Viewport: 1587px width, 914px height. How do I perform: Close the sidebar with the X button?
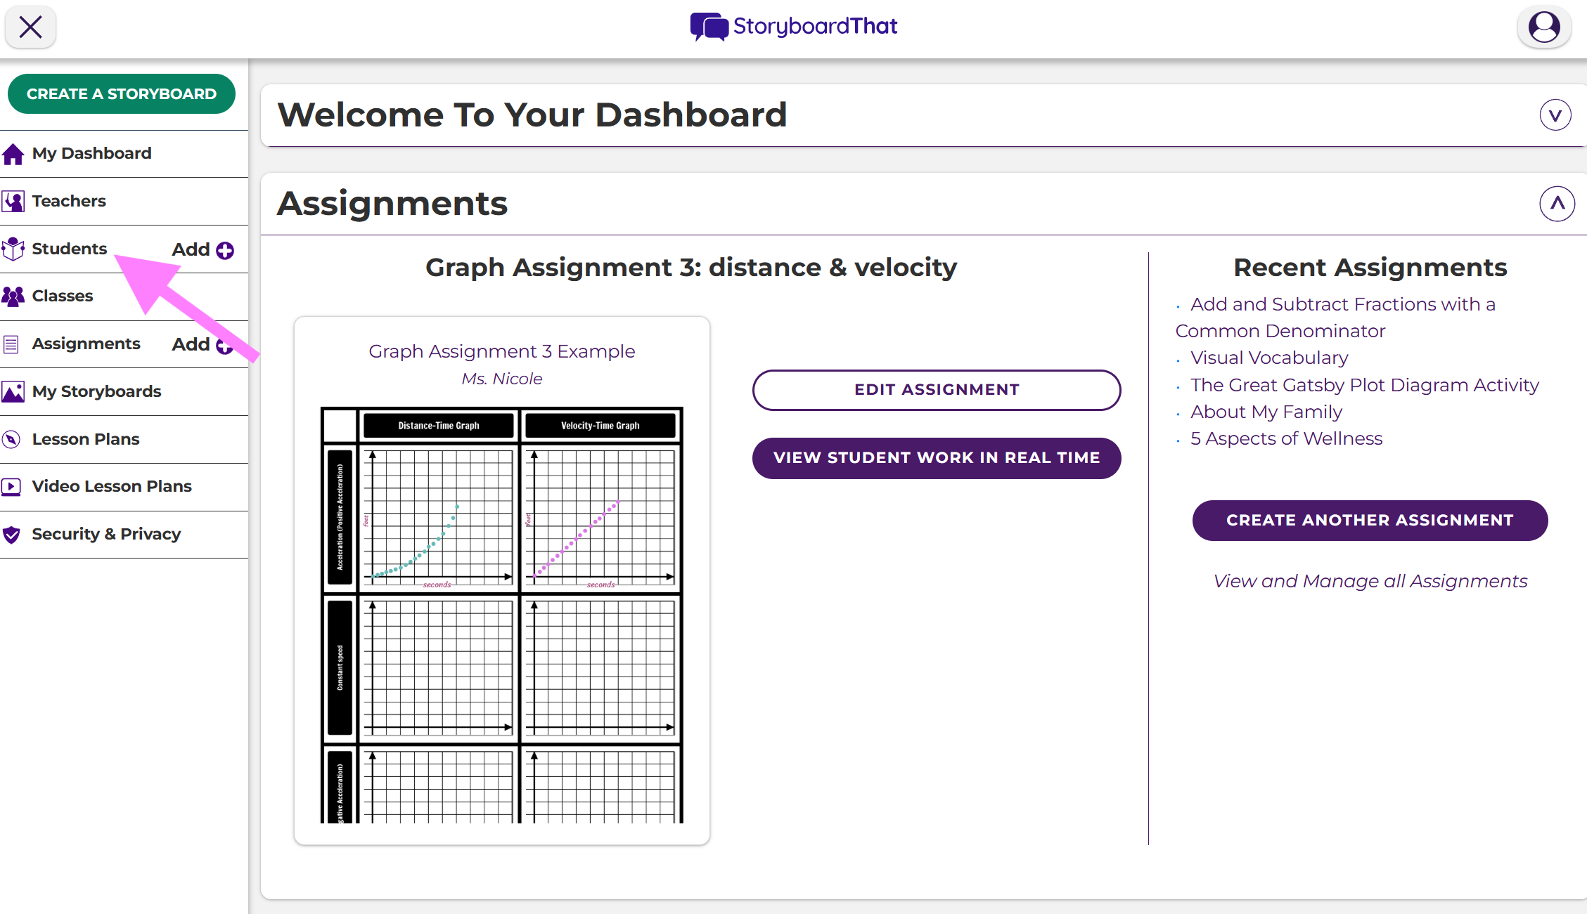pos(30,27)
